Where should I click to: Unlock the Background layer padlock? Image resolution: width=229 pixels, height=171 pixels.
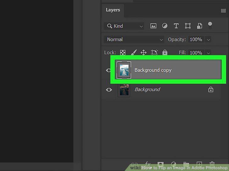coord(211,89)
